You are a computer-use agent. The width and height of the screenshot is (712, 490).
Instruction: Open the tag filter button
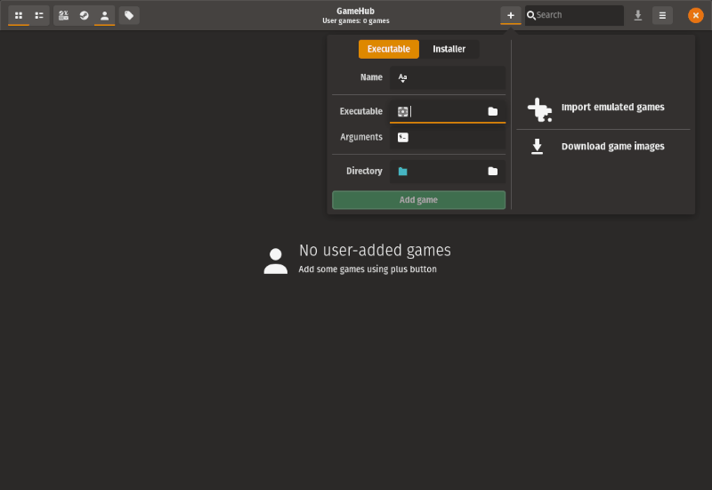[130, 15]
